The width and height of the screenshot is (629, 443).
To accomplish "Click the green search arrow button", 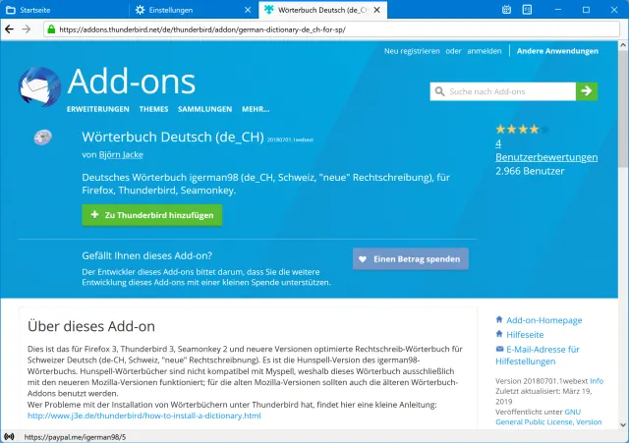I will (x=587, y=91).
